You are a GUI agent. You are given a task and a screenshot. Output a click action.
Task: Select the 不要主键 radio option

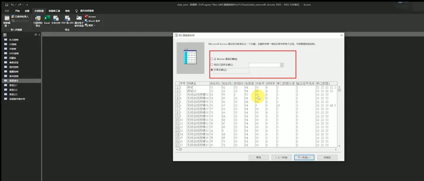point(212,70)
